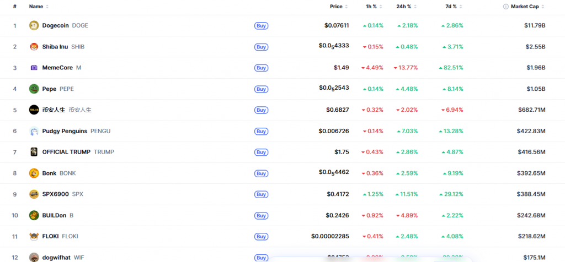The height and width of the screenshot is (262, 565).
Task: Open the MemeCore M name link
Action: click(x=62, y=68)
